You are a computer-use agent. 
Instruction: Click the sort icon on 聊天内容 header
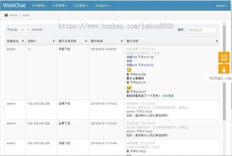point(217,41)
